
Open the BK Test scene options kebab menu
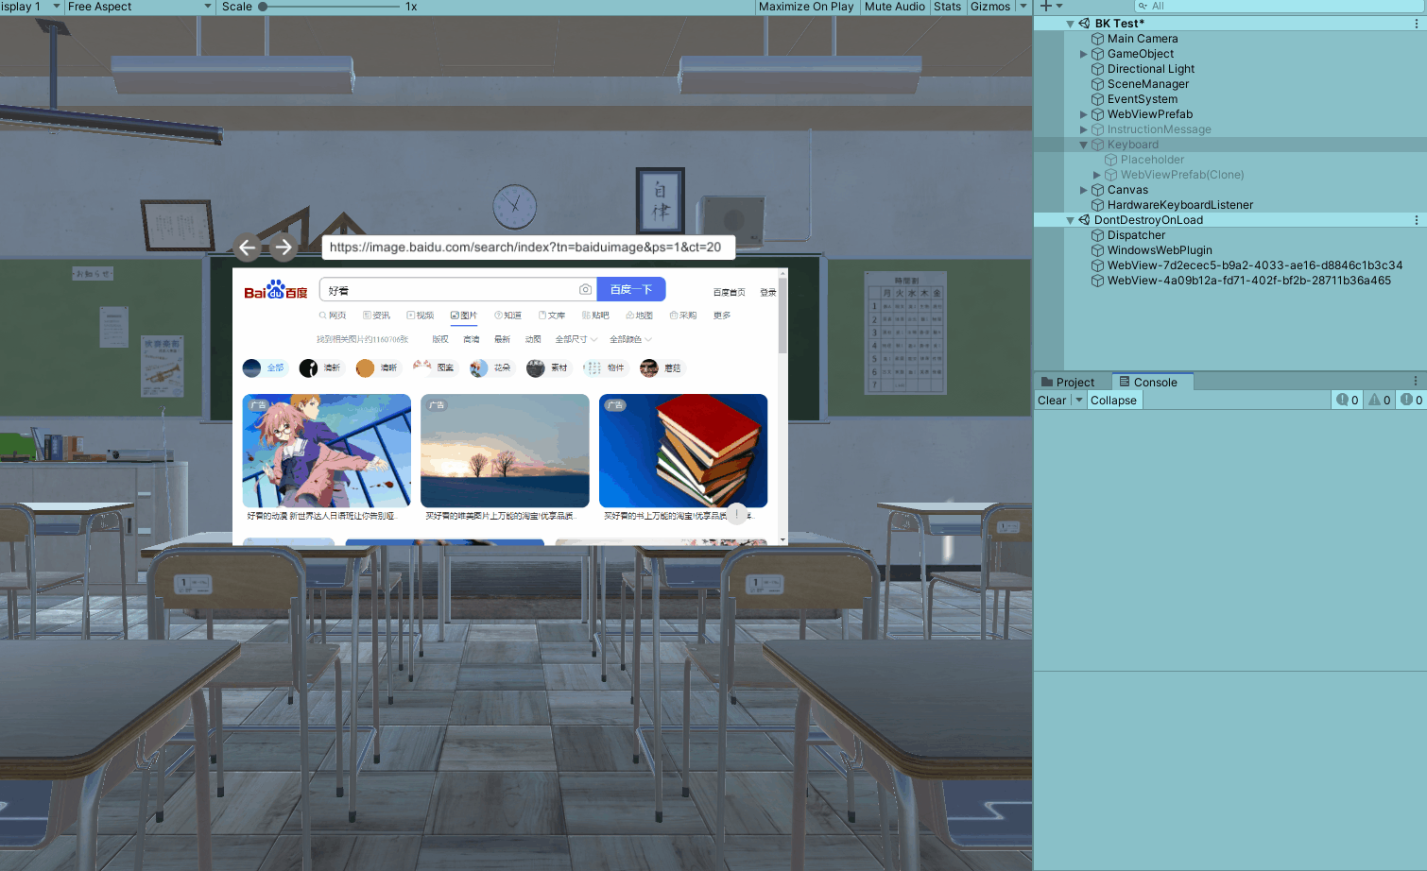[1416, 24]
